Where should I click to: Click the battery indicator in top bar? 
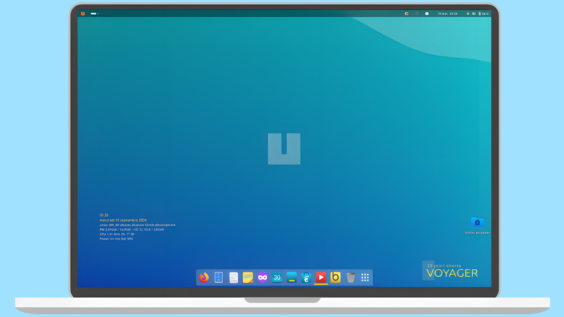tap(480, 14)
